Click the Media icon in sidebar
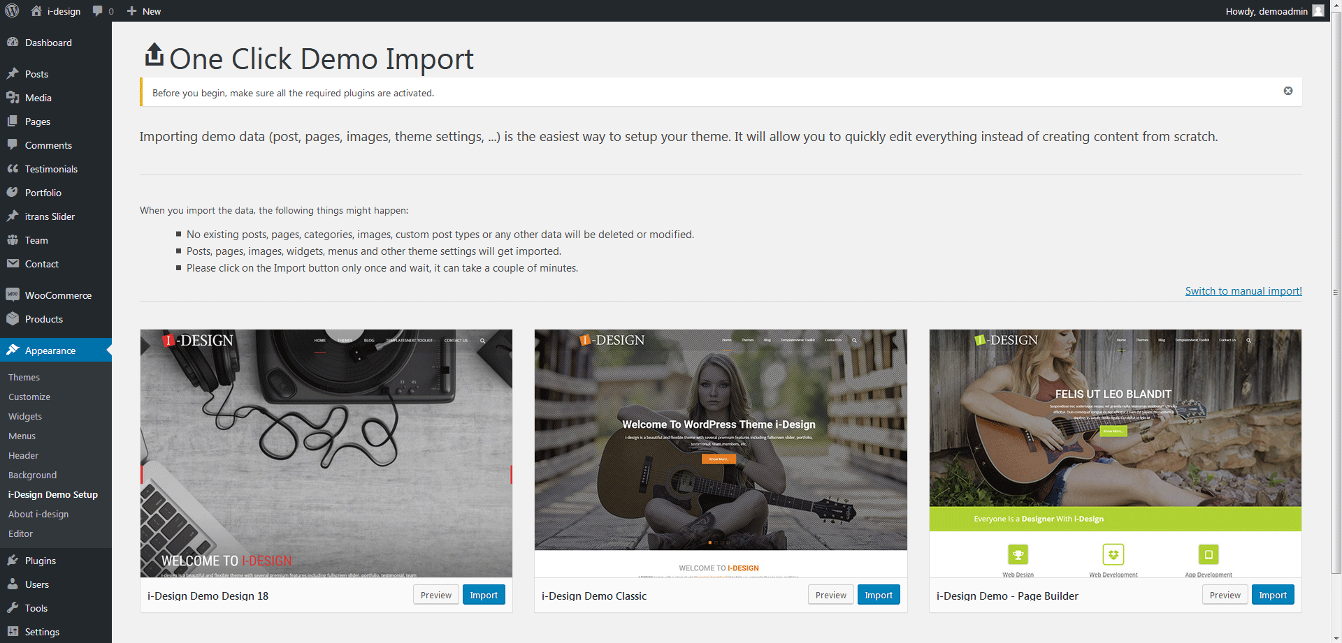Image resolution: width=1342 pixels, height=643 pixels. pyautogui.click(x=13, y=98)
